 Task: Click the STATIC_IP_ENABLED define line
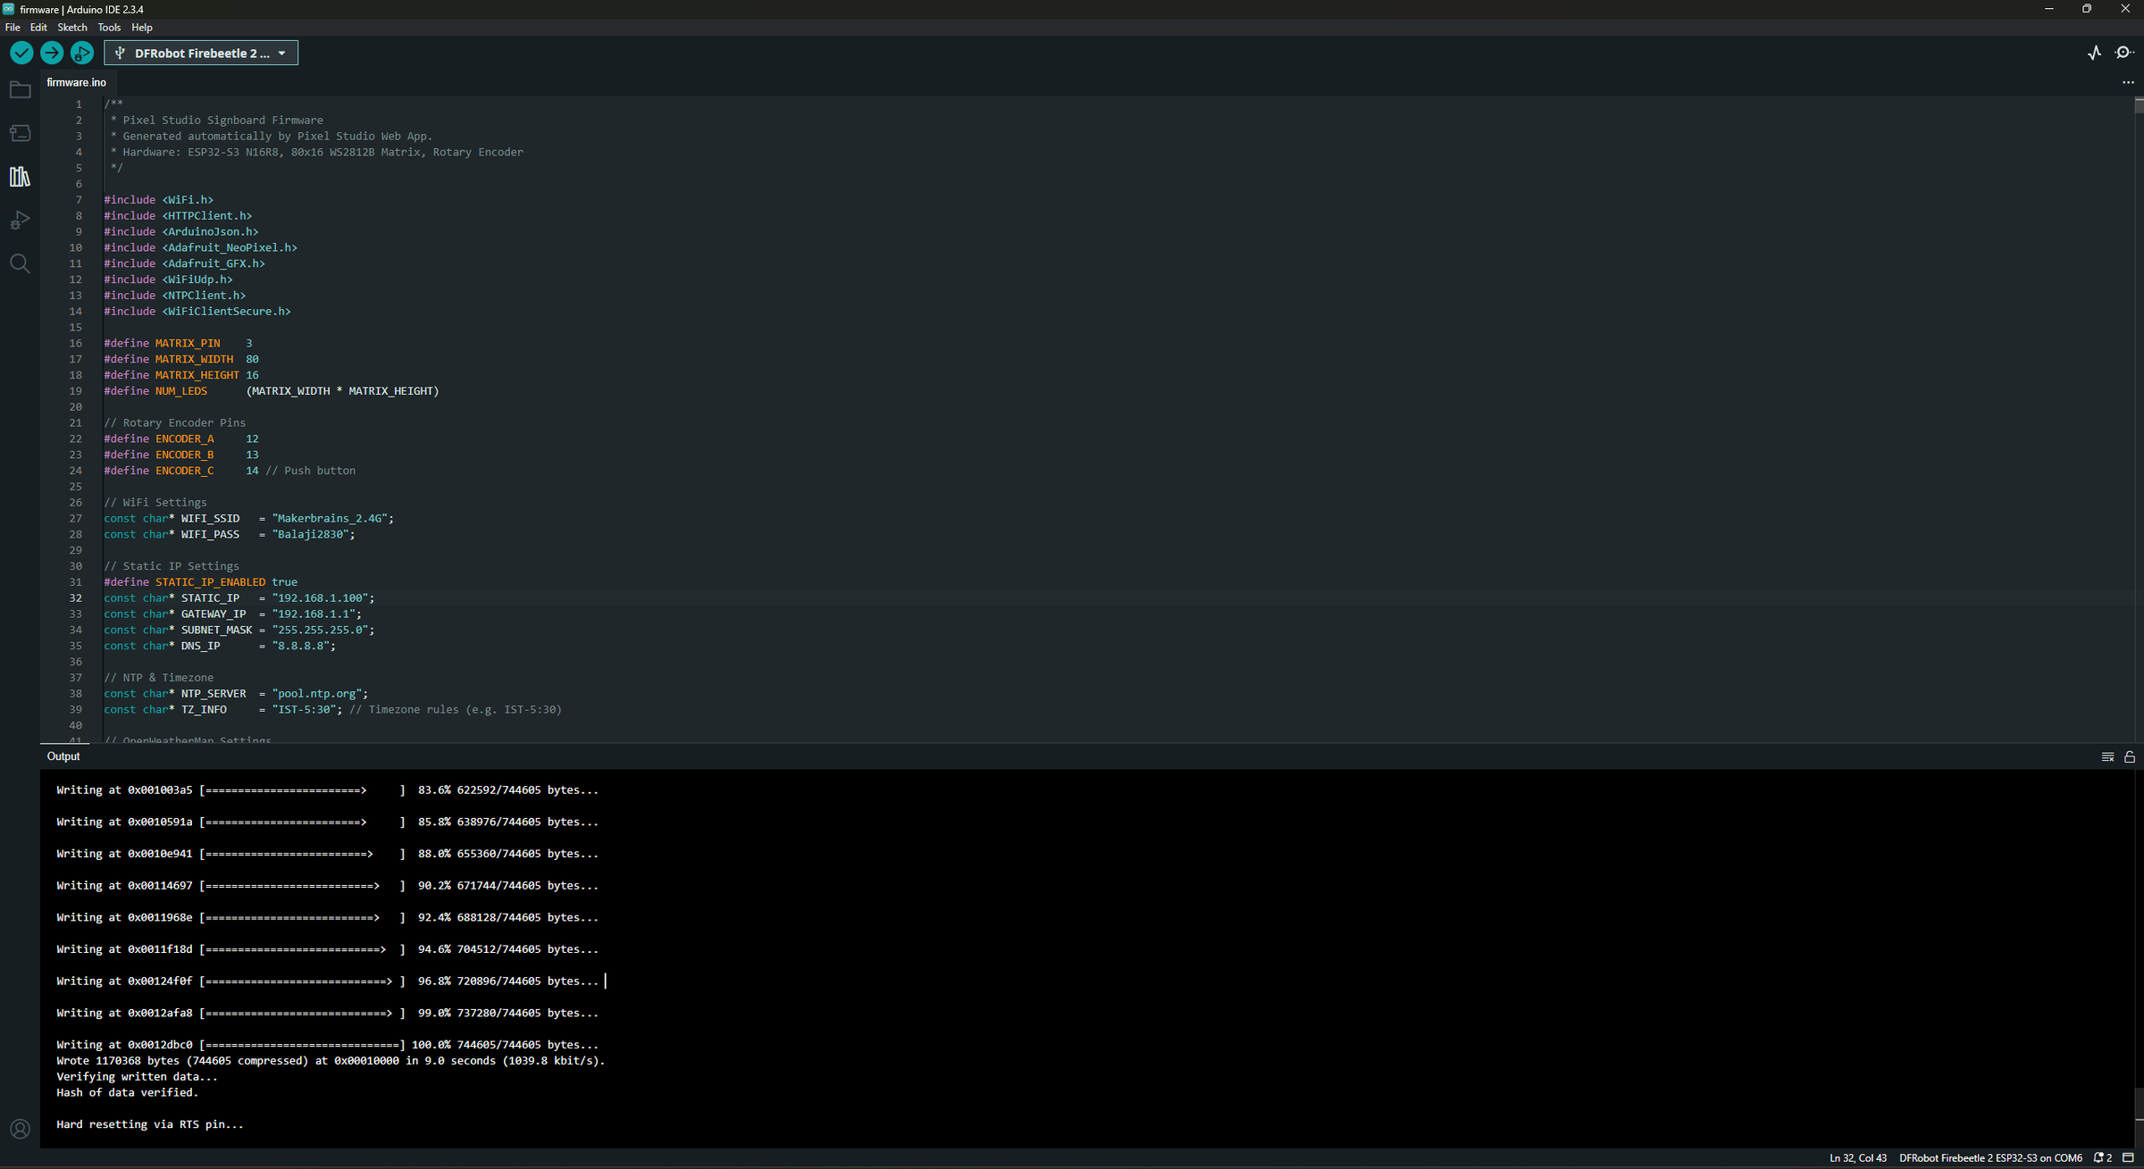(x=201, y=582)
